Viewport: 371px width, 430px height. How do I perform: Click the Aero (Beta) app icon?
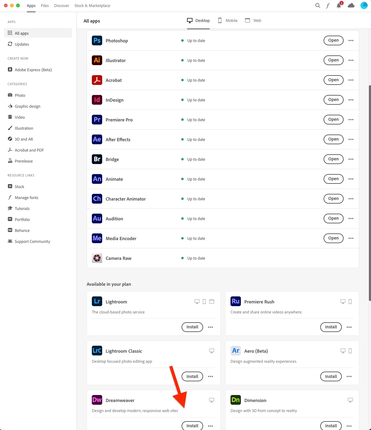tap(236, 351)
